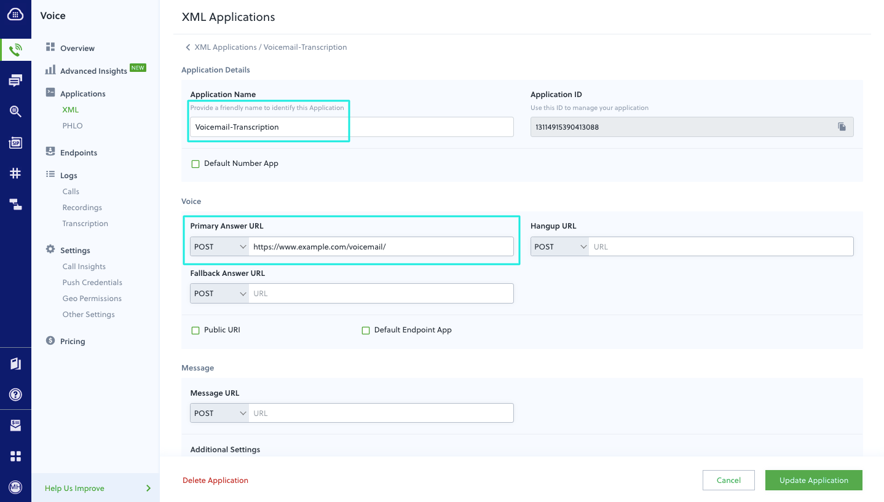The height and width of the screenshot is (502, 884).
Task: Change the Hangup URL POST dropdown
Action: coord(559,246)
